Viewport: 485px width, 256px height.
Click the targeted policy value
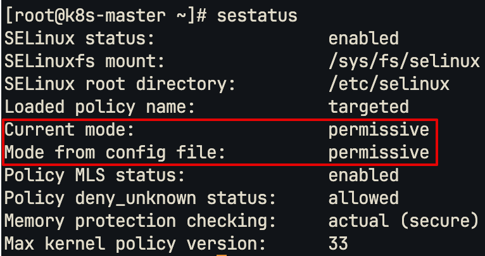click(x=368, y=108)
